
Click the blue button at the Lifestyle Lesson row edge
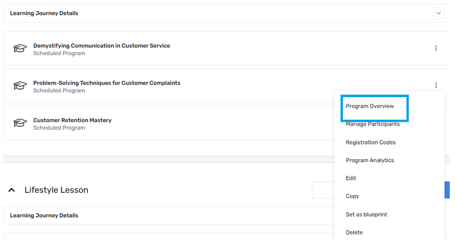(x=447, y=190)
